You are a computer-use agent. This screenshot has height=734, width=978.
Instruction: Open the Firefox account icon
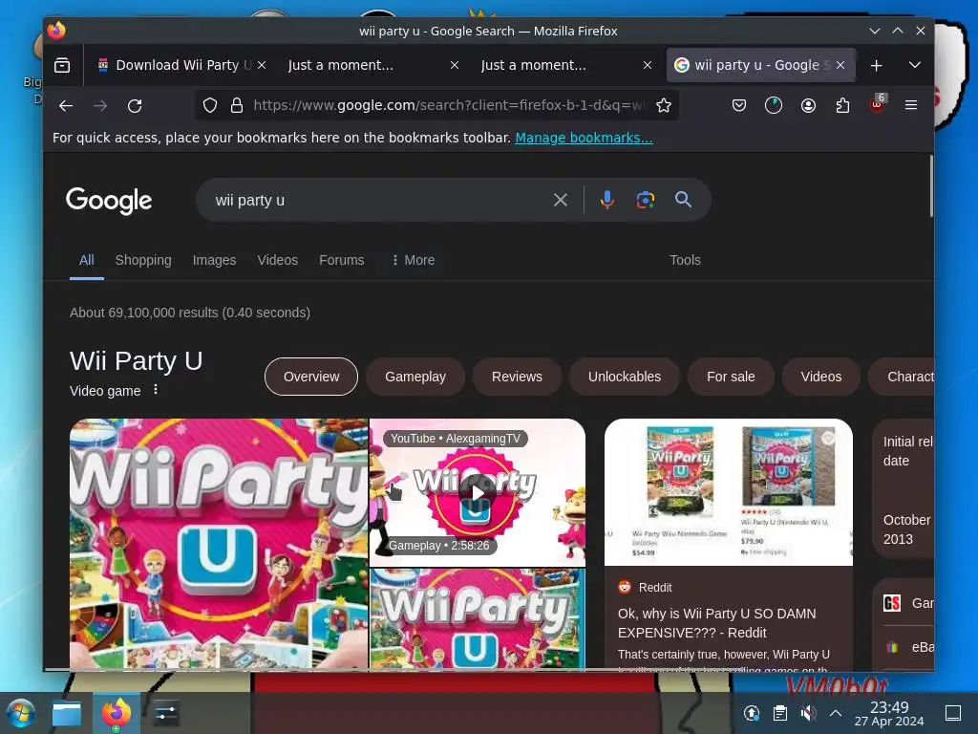808,105
